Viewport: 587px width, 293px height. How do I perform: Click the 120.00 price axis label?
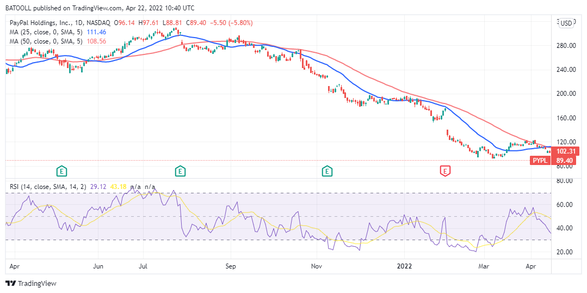coord(565,142)
